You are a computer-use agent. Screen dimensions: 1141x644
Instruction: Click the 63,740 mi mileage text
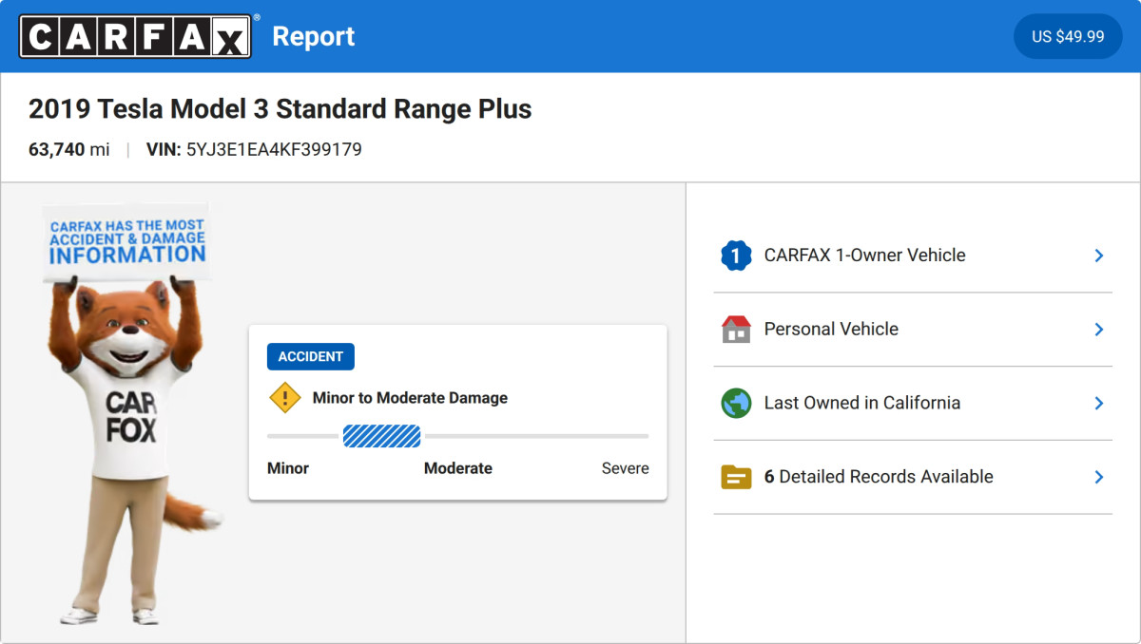coord(69,150)
